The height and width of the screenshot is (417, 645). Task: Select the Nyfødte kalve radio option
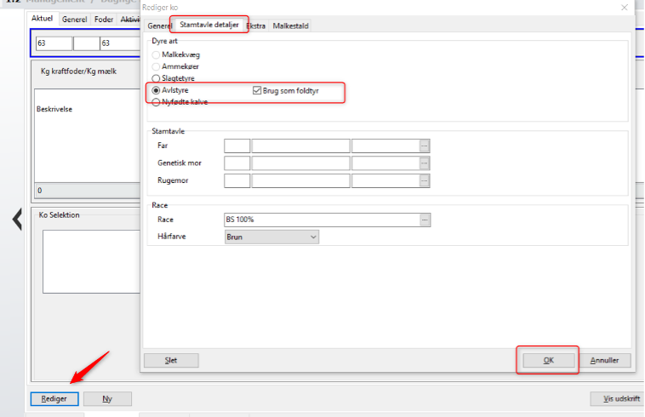click(156, 102)
